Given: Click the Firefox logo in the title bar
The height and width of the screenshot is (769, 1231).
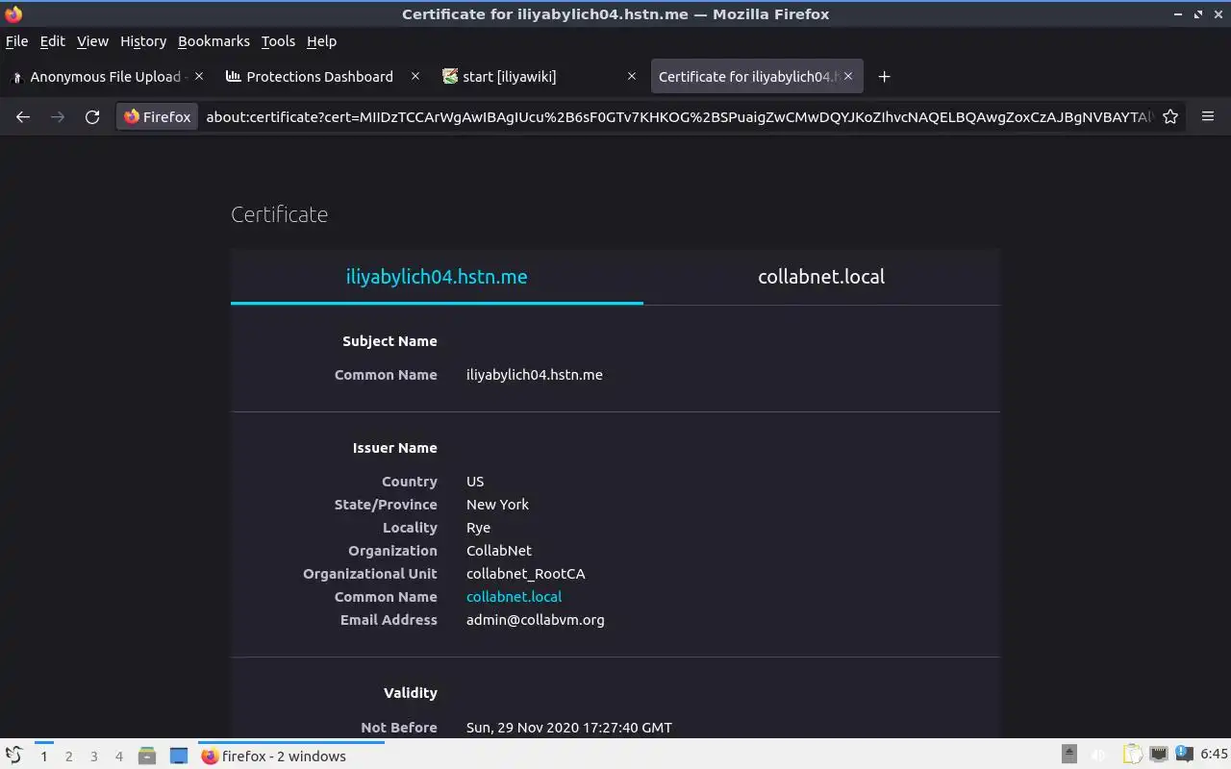Looking at the screenshot, I should point(13,14).
